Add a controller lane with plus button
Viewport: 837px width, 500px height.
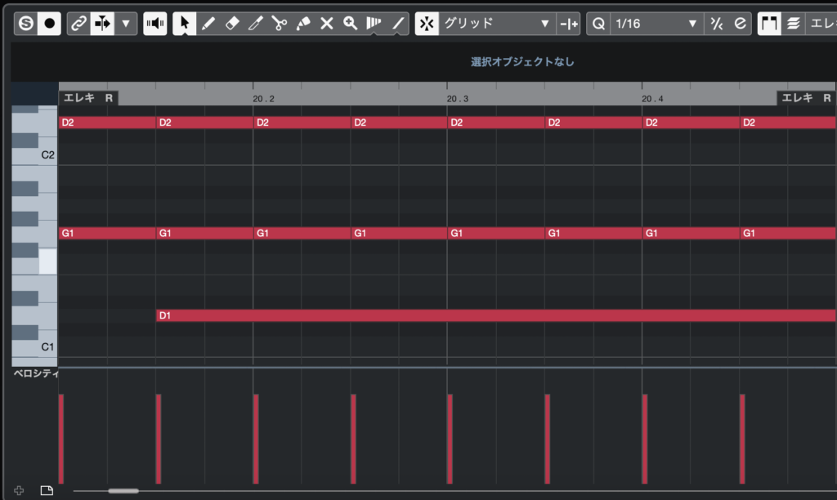(19, 490)
